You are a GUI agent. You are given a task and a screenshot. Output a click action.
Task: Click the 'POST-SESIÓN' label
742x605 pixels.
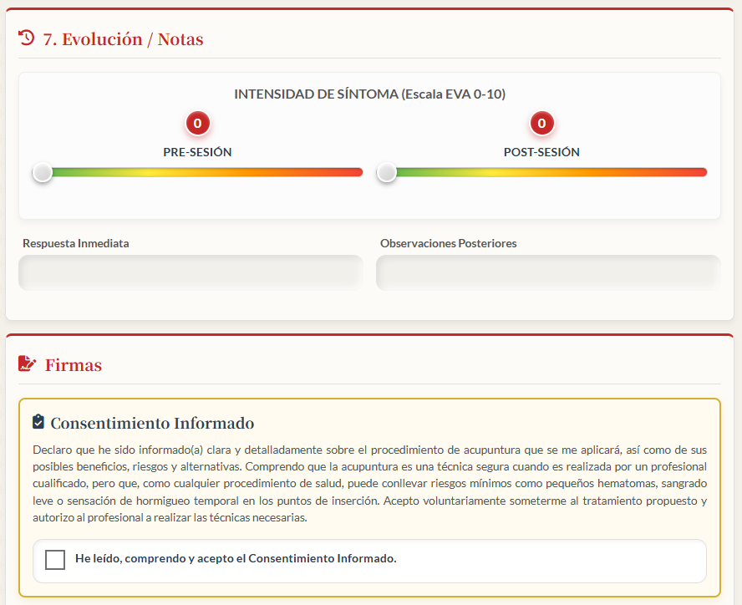[x=541, y=152]
